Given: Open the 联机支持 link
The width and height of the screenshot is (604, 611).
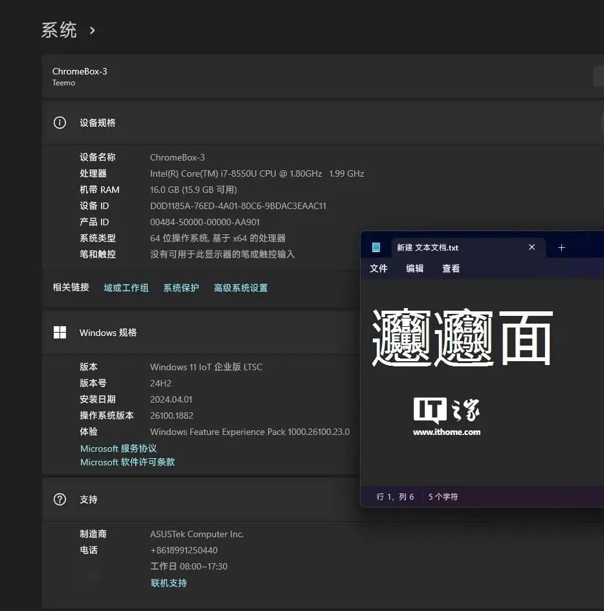Looking at the screenshot, I should coord(169,583).
